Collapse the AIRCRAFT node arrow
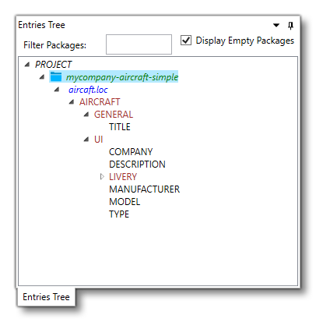 pos(72,102)
